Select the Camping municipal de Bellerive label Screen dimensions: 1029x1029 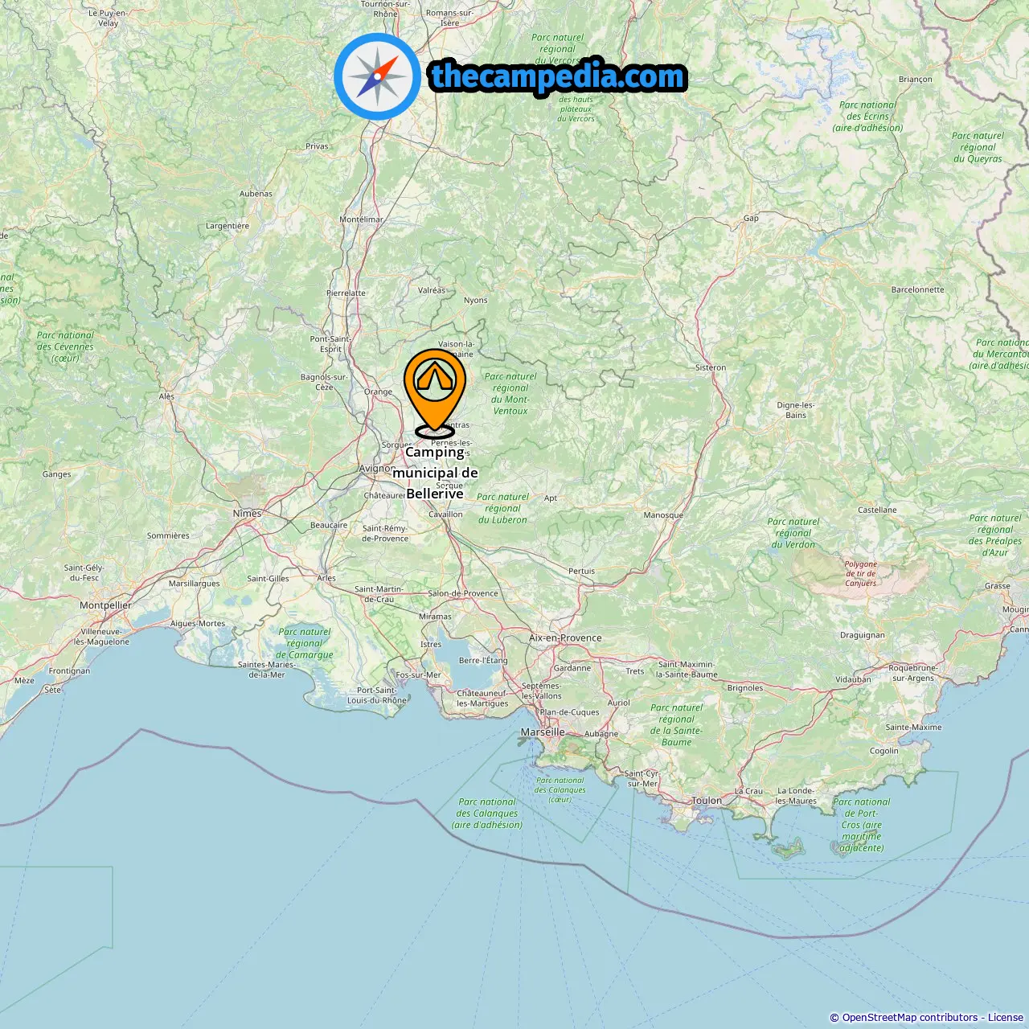coord(435,473)
